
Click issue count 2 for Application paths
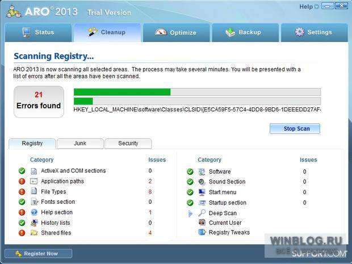tap(150, 181)
